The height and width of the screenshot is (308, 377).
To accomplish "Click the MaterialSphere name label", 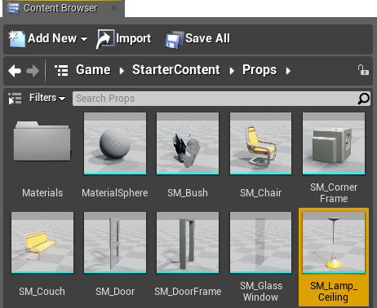I will pos(115,193).
